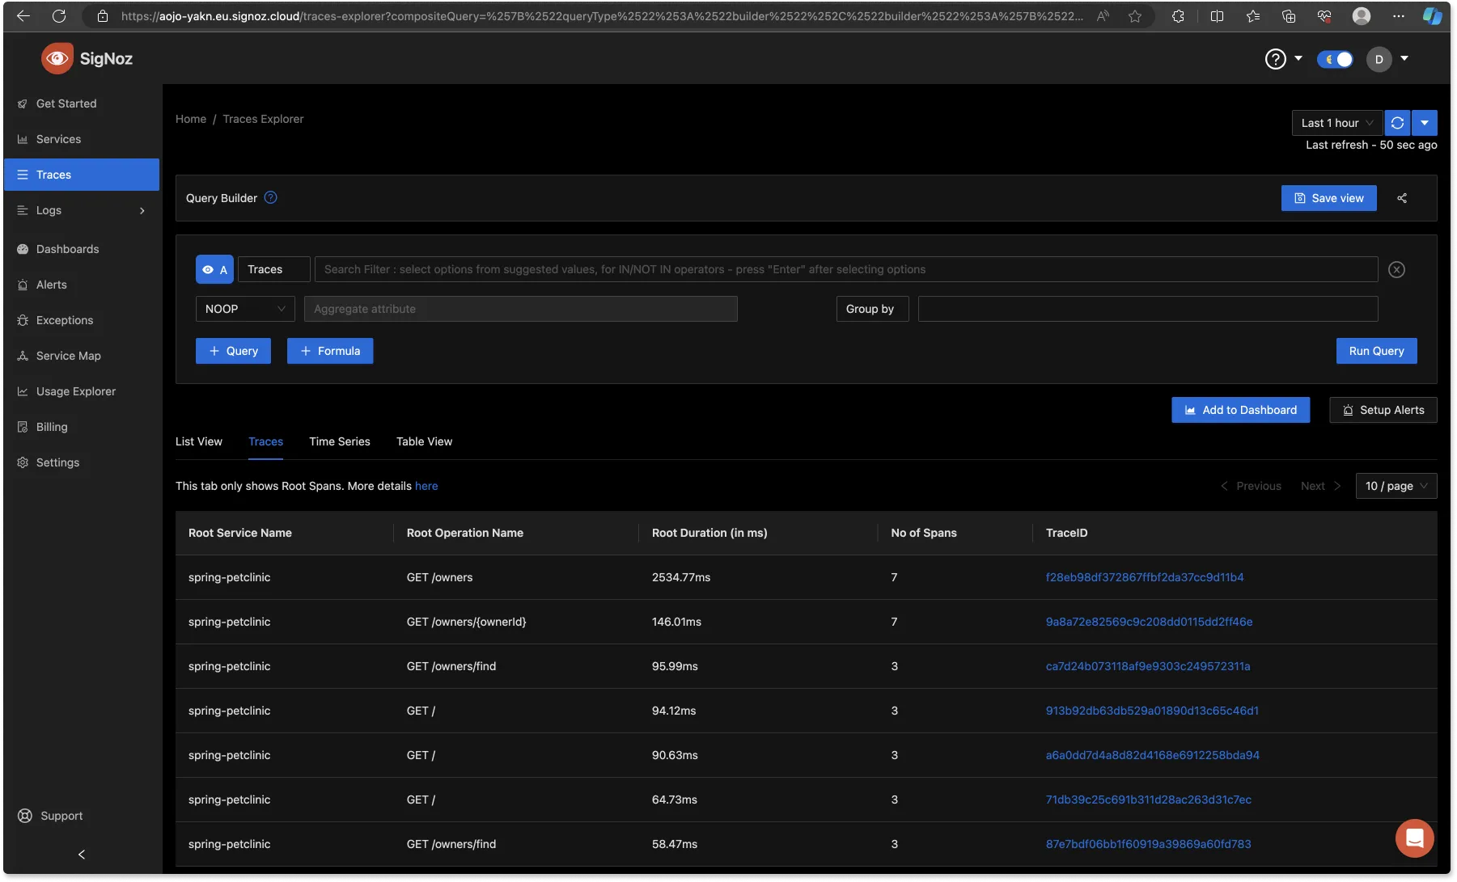This screenshot has width=1457, height=882.
Task: Switch to Time Series tab
Action: [340, 441]
